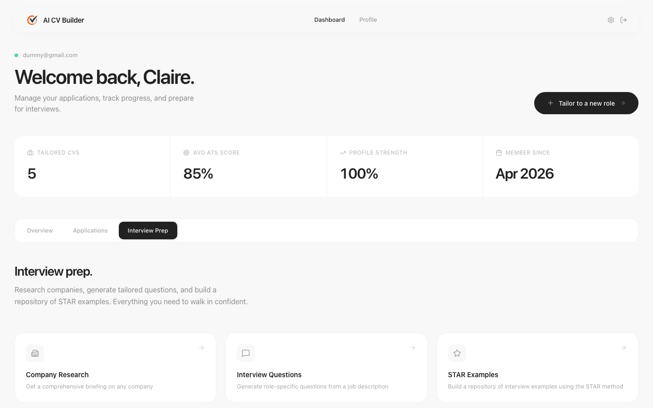
Task: Open the STAR Examples card
Action: click(537, 368)
